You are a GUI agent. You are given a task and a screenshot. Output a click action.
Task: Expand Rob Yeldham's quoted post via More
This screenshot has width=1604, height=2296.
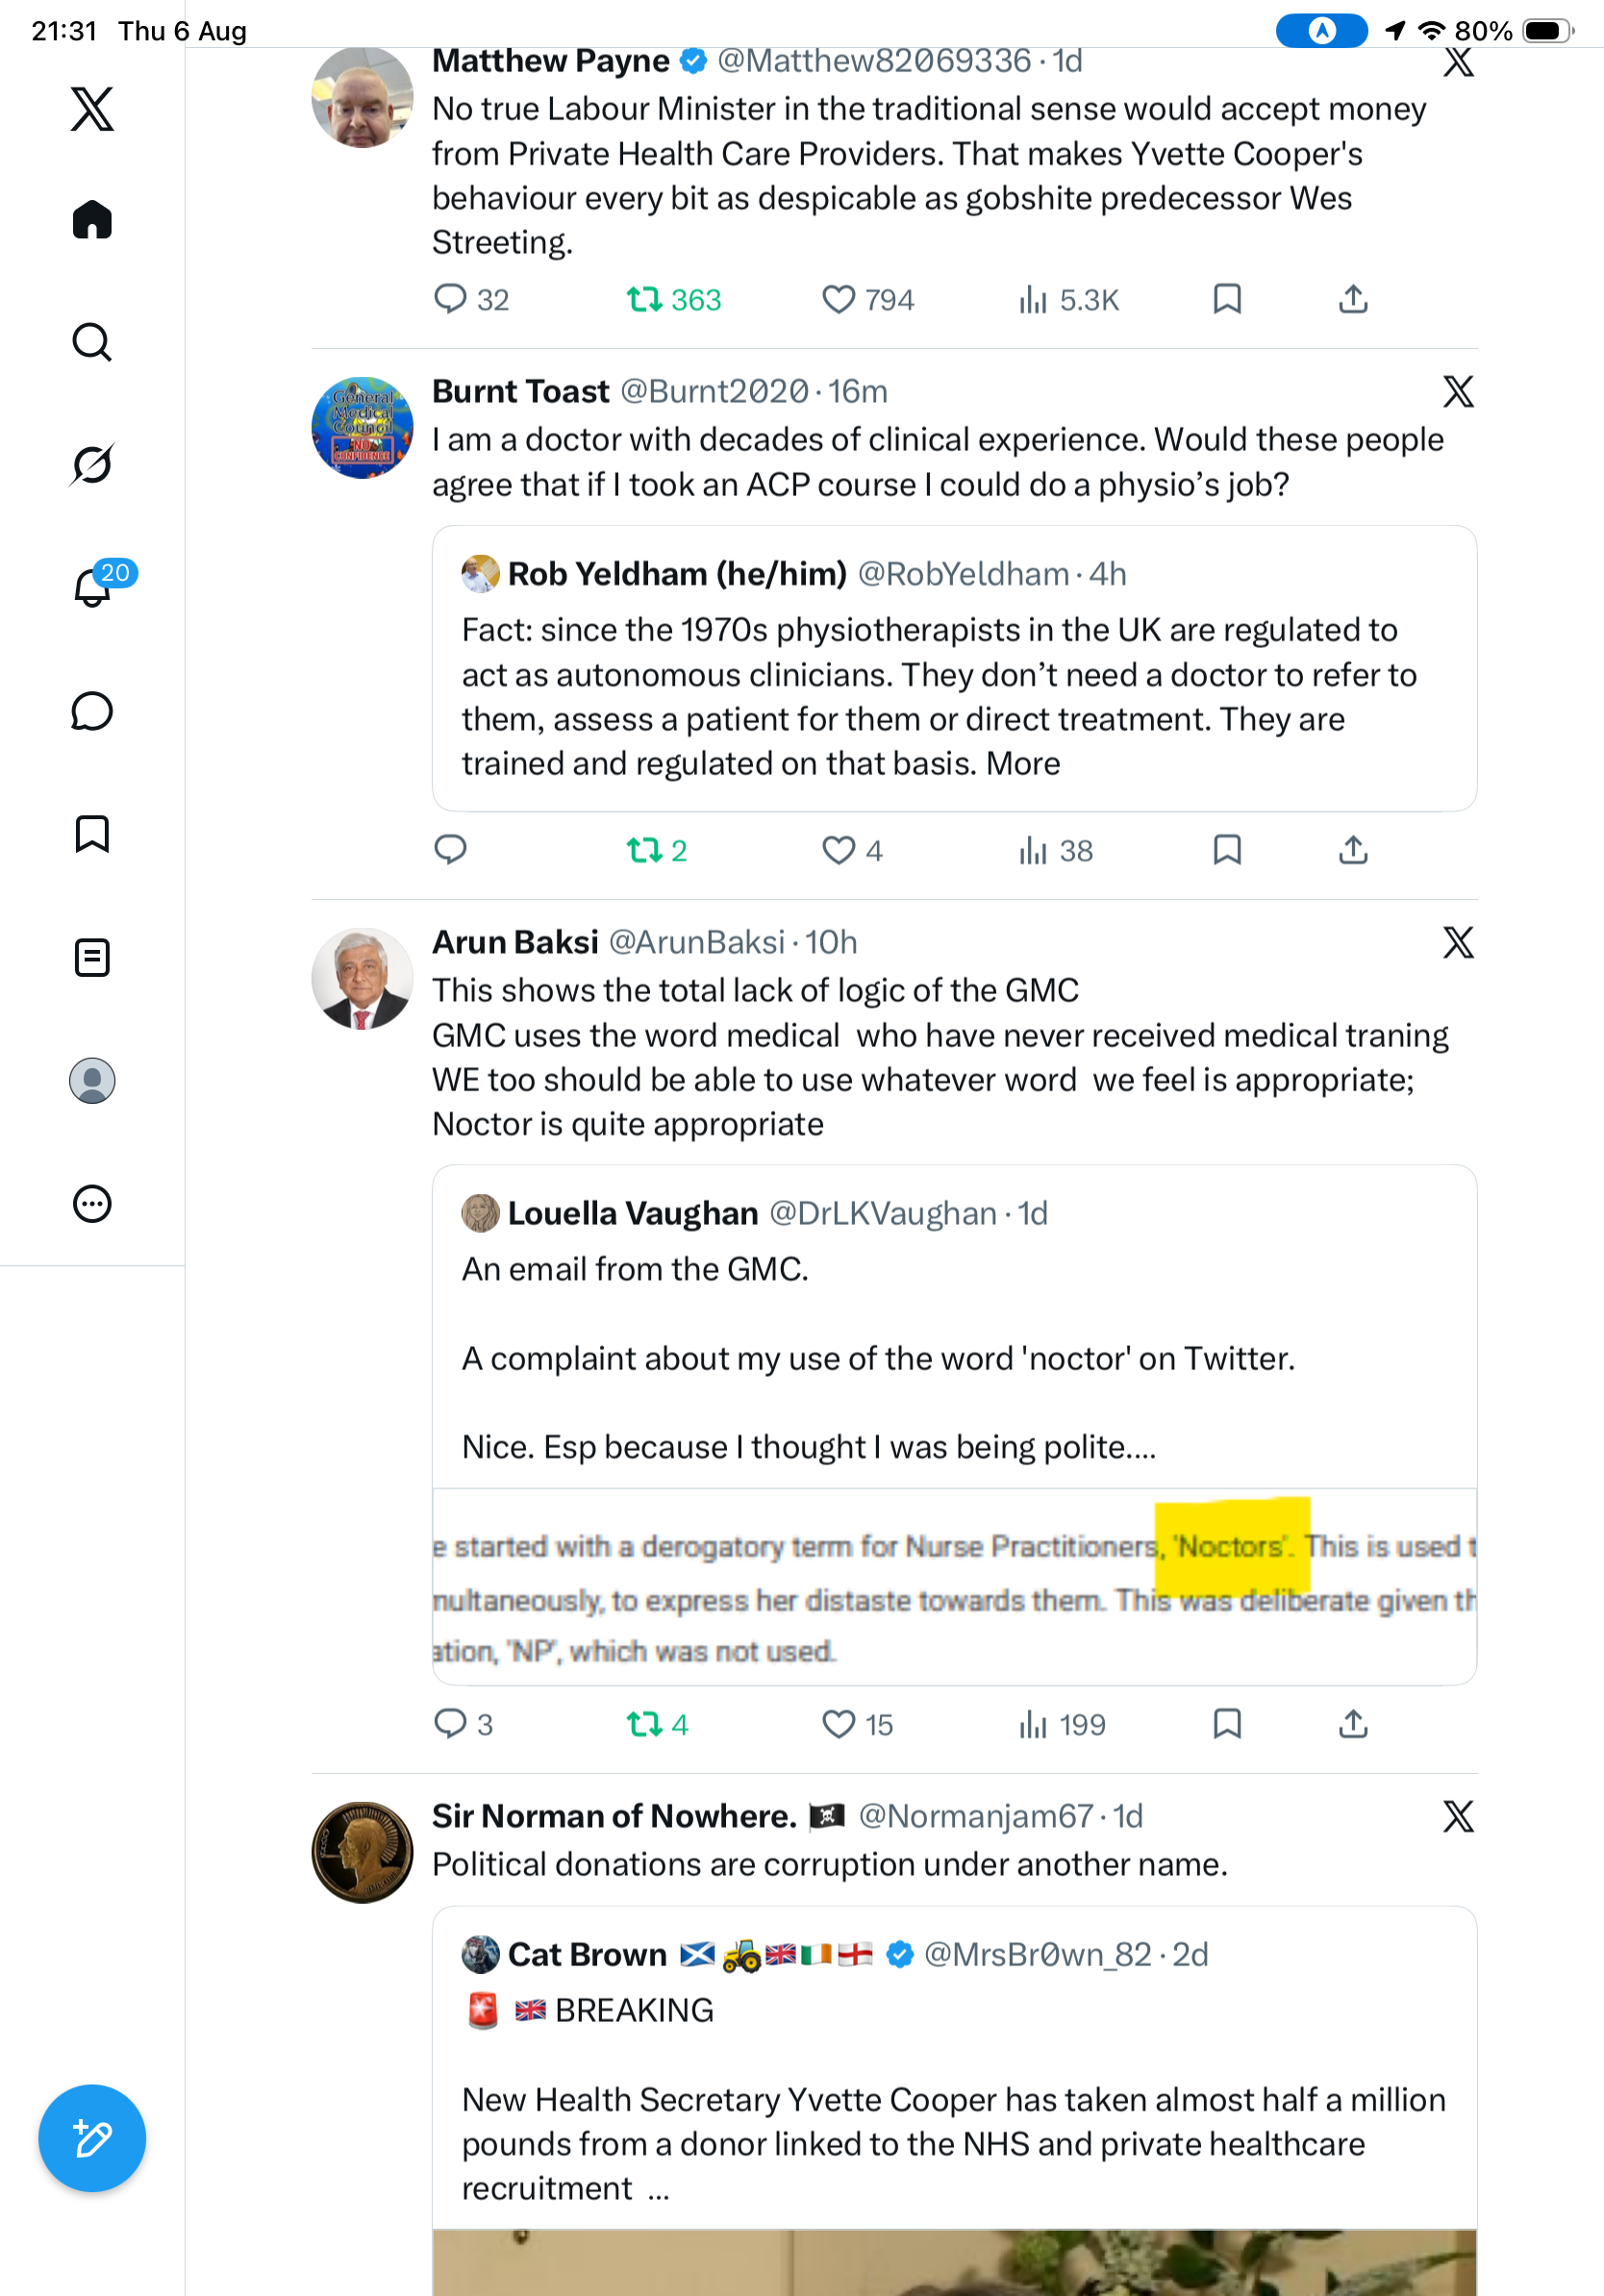(x=1023, y=763)
